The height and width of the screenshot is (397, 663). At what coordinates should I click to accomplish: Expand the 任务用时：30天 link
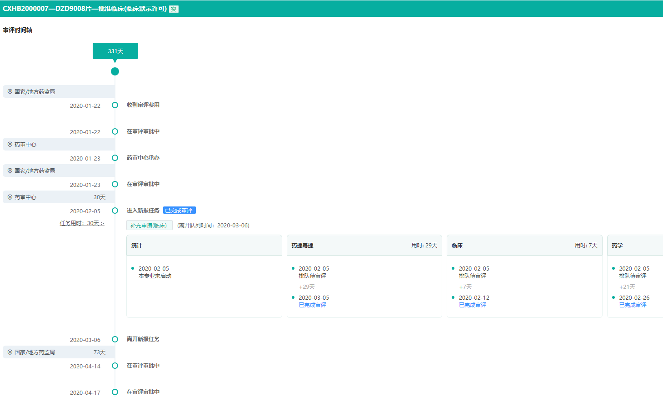click(x=82, y=223)
